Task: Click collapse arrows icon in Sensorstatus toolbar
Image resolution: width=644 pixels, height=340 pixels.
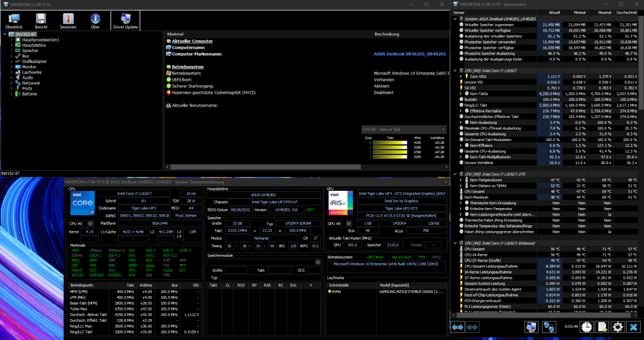Action: click(472, 327)
